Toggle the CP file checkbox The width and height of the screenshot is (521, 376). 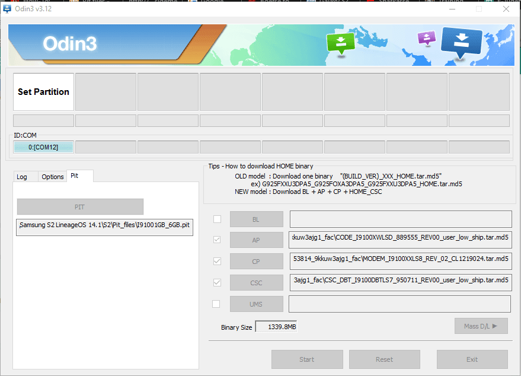coord(217,262)
